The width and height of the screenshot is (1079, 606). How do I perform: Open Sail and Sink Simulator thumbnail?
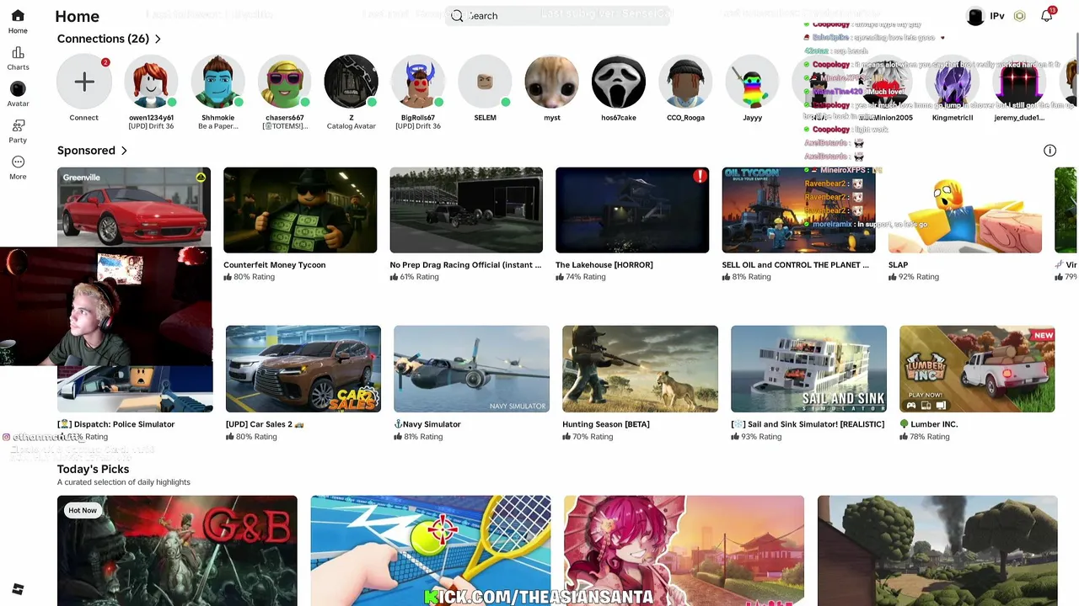coord(808,369)
